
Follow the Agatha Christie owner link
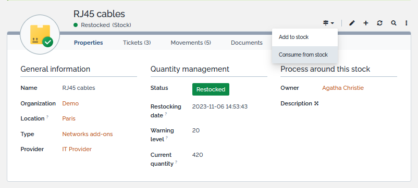tap(343, 88)
